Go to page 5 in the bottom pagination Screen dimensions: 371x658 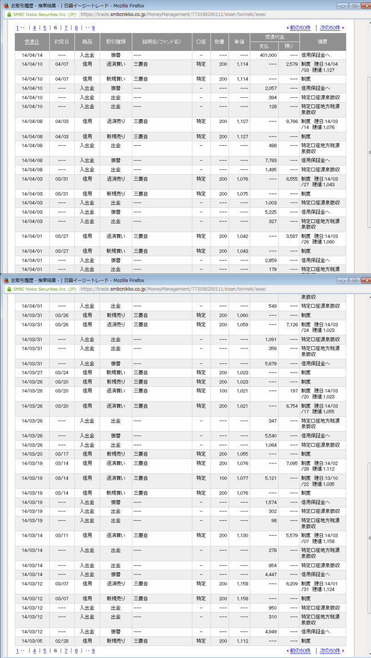click(45, 651)
